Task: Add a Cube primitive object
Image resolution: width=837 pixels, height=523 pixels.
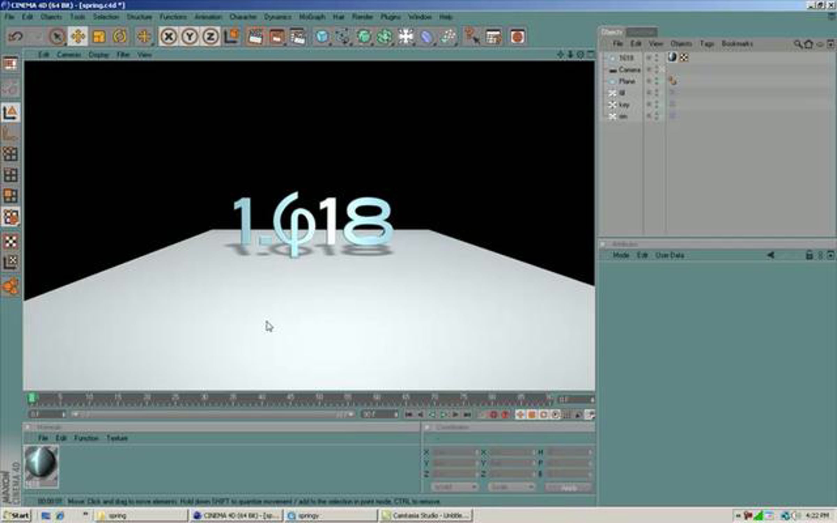Action: coord(322,36)
